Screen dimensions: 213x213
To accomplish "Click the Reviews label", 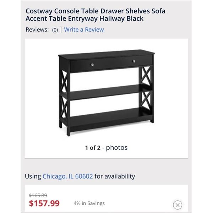I will [37, 29].
